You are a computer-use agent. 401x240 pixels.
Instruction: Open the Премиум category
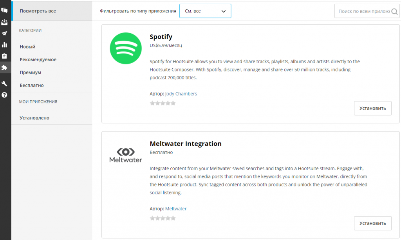(x=31, y=72)
